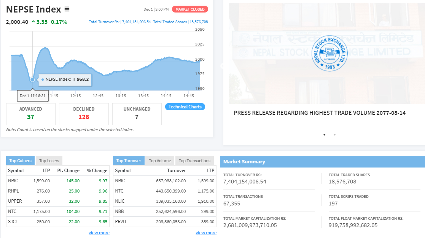Click the Dec 1 3:00 PM timestamp

(156, 9)
